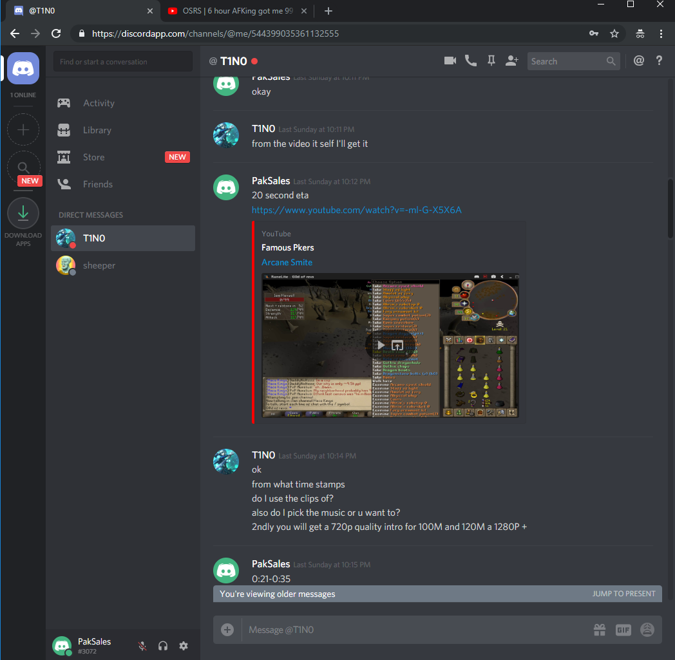Viewport: 675px width, 660px height.
Task: Go forward in the browser
Action: pyautogui.click(x=35, y=33)
